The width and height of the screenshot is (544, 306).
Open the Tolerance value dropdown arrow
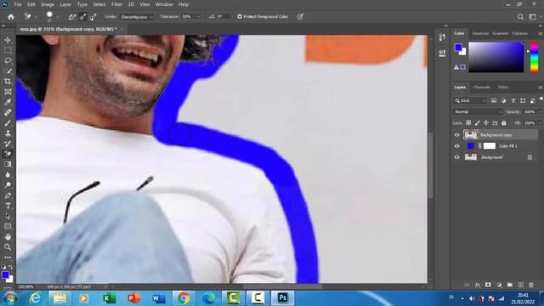coord(198,17)
